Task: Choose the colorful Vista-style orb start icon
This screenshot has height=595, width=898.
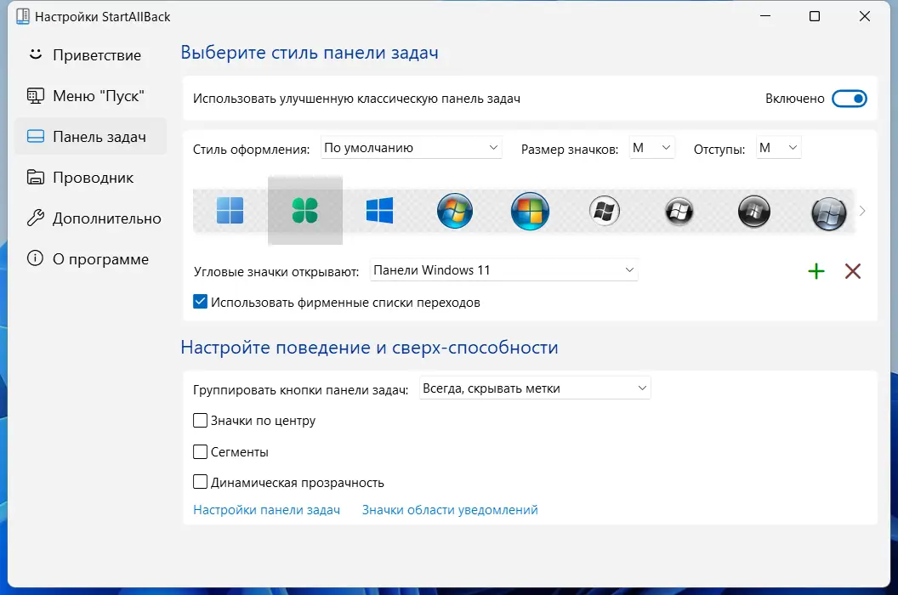Action: [x=530, y=211]
